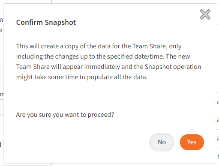The width and height of the screenshot is (219, 166).
Task: Click the phrase "Snapshot operation"
Action: pyautogui.click(x=173, y=67)
